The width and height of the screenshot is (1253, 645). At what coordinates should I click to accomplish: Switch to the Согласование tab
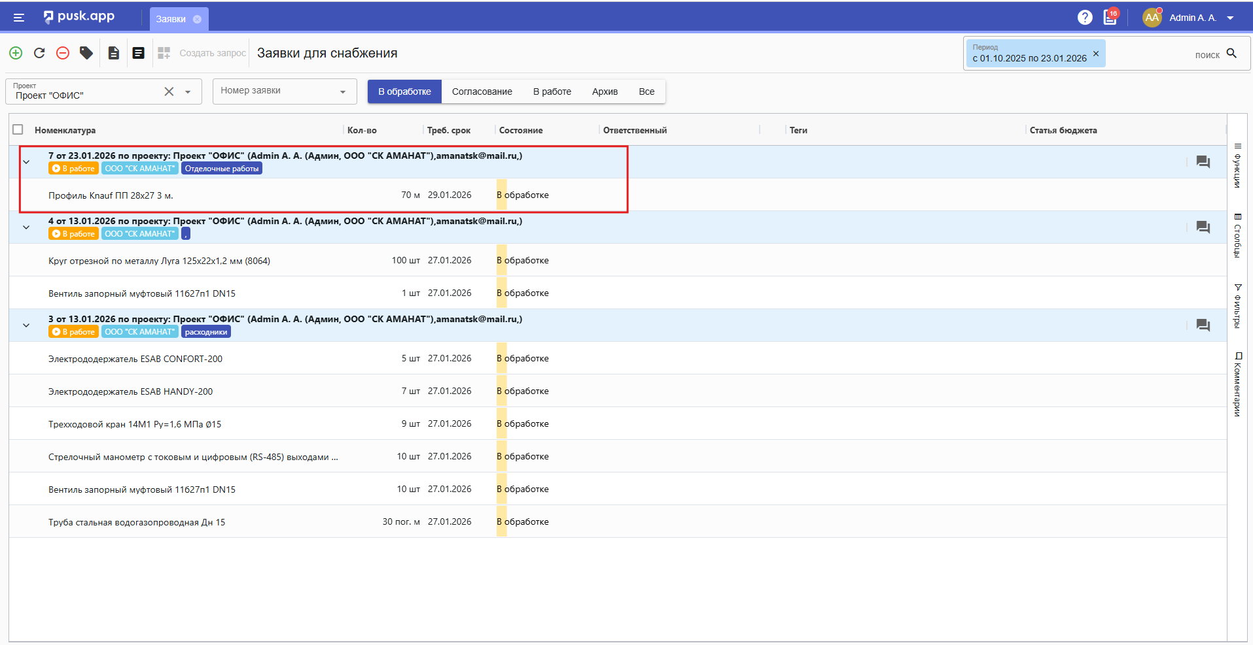(x=482, y=91)
